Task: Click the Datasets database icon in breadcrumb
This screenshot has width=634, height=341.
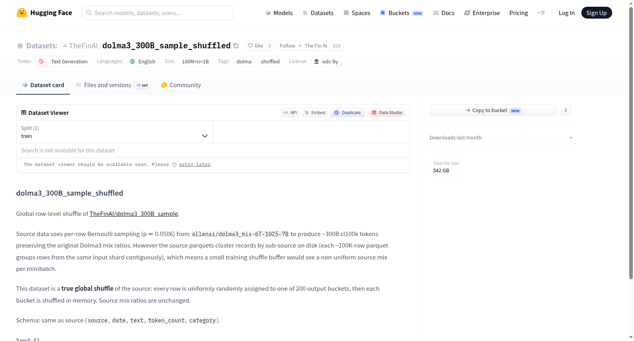Action: [20, 46]
